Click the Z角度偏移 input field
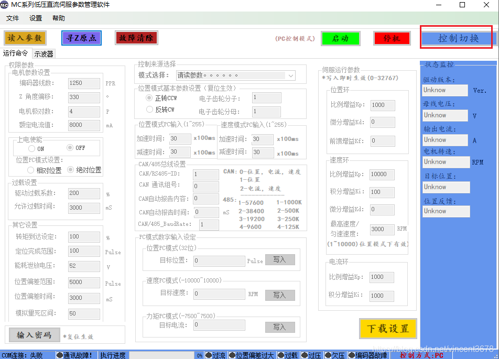Screen dimensions: 499x359 click(84, 97)
